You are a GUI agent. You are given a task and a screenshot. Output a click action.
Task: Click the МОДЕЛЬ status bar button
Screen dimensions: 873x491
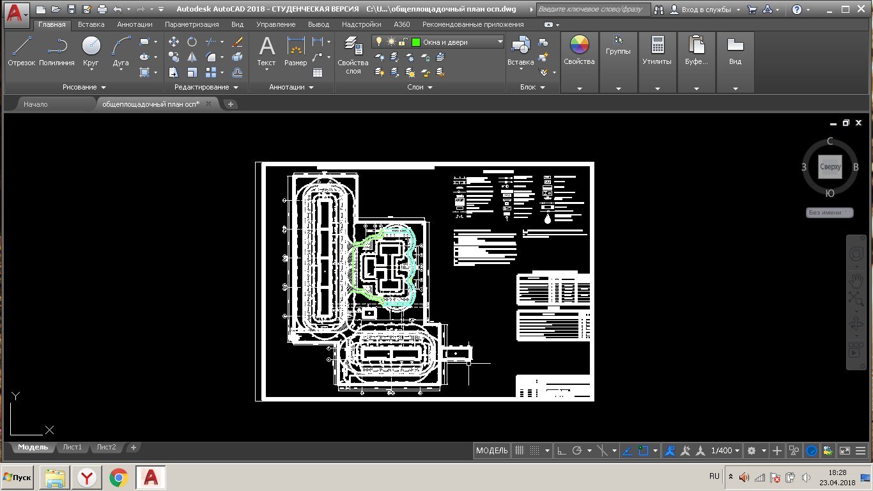pyautogui.click(x=491, y=451)
